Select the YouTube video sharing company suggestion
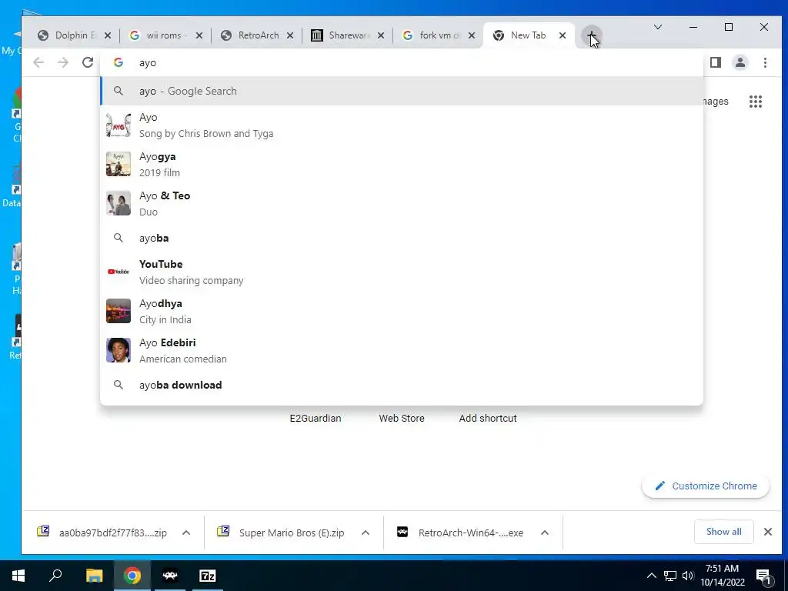The height and width of the screenshot is (591, 788). (x=402, y=272)
